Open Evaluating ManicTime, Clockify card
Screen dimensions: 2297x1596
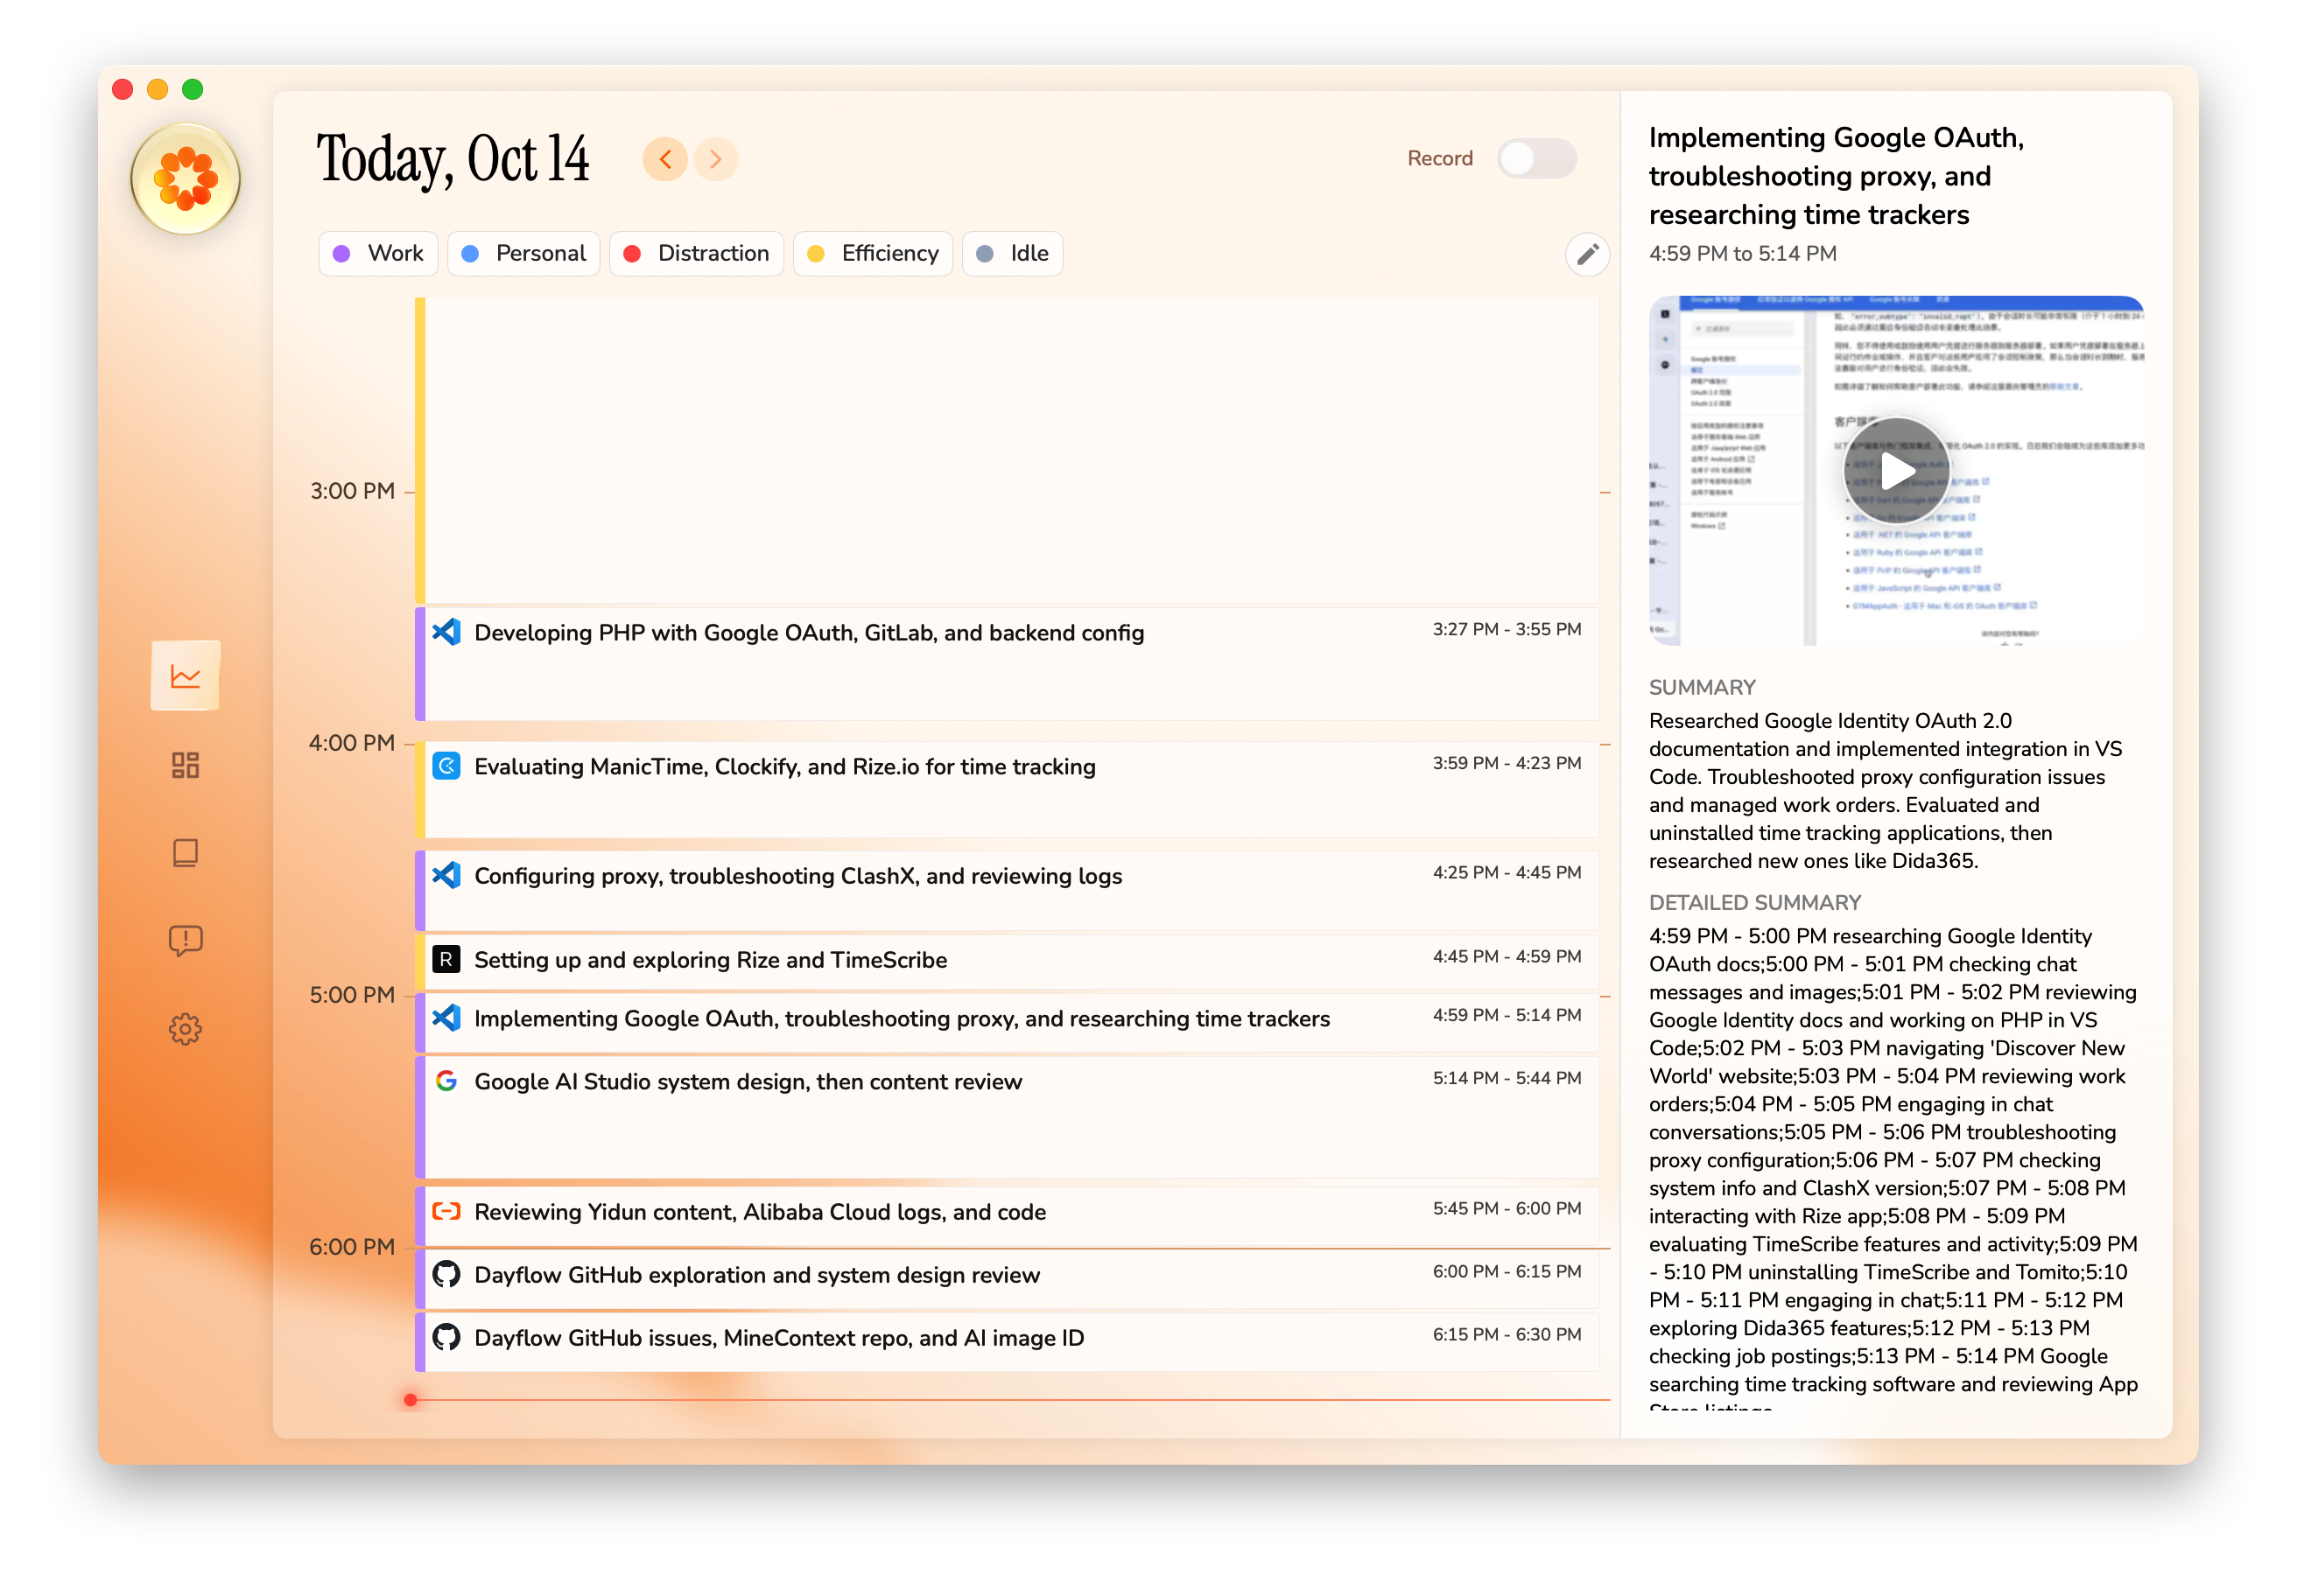pos(783,767)
